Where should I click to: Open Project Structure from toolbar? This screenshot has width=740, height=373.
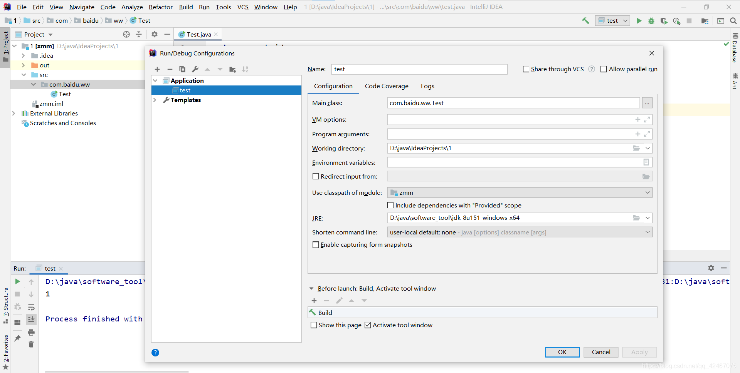[x=705, y=21]
